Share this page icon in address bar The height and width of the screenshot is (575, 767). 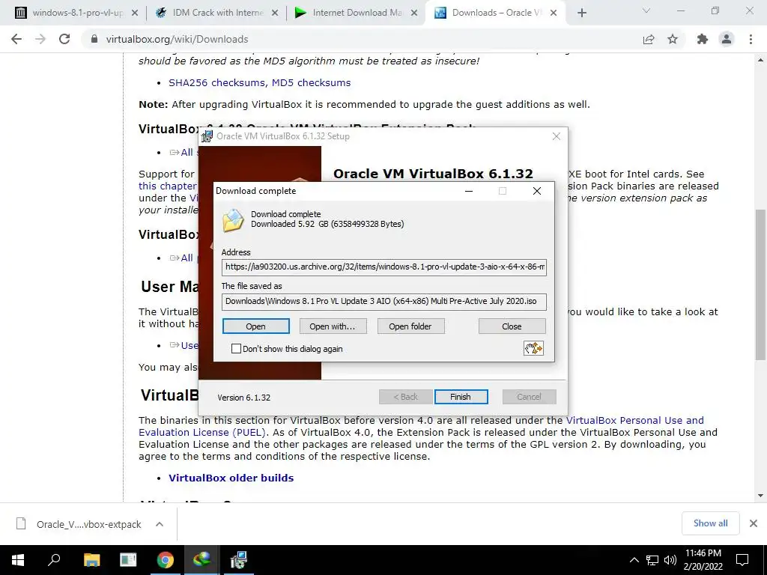click(x=649, y=39)
